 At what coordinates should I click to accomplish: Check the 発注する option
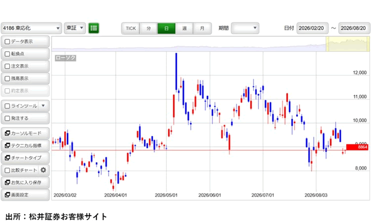[x=7, y=118]
